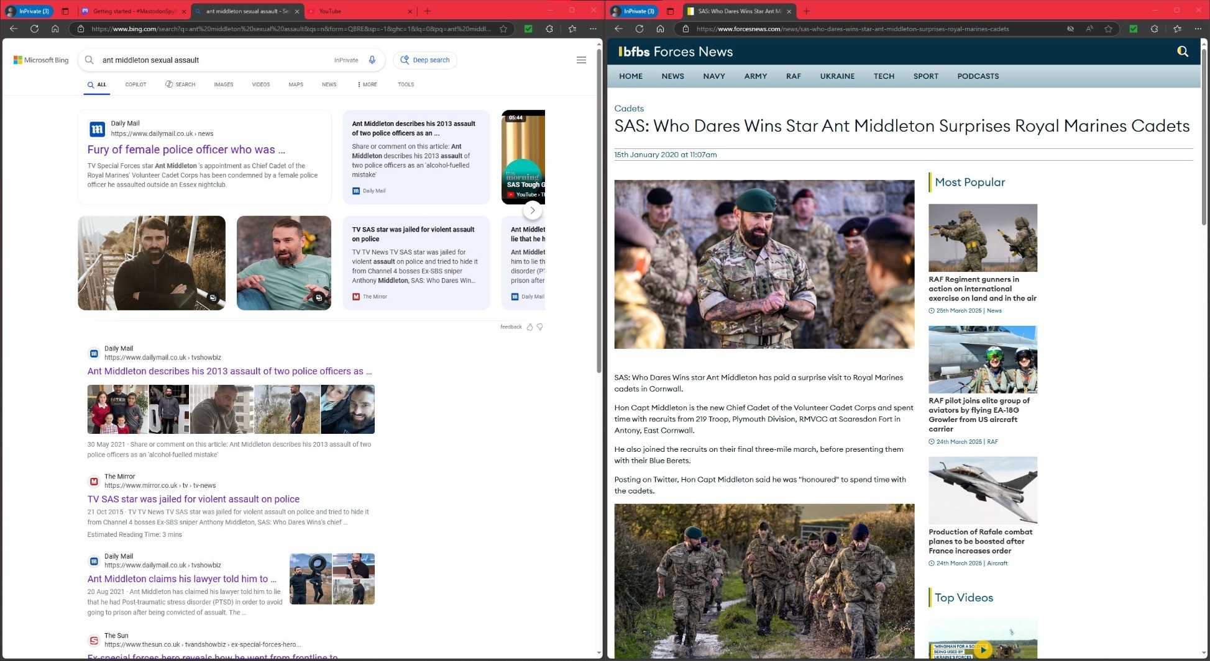
Task: Click the Forces News address bar
Action: [x=870, y=29]
